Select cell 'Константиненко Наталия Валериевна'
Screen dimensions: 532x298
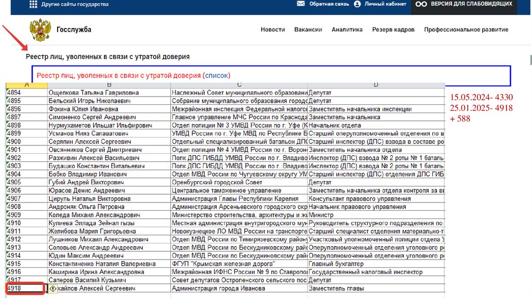tap(109, 263)
